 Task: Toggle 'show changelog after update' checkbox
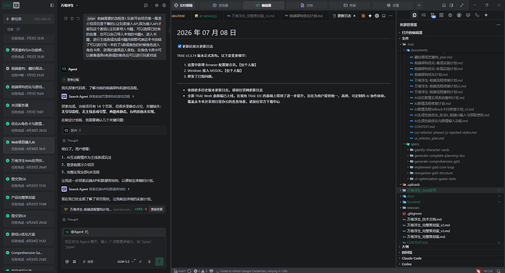click(x=179, y=46)
